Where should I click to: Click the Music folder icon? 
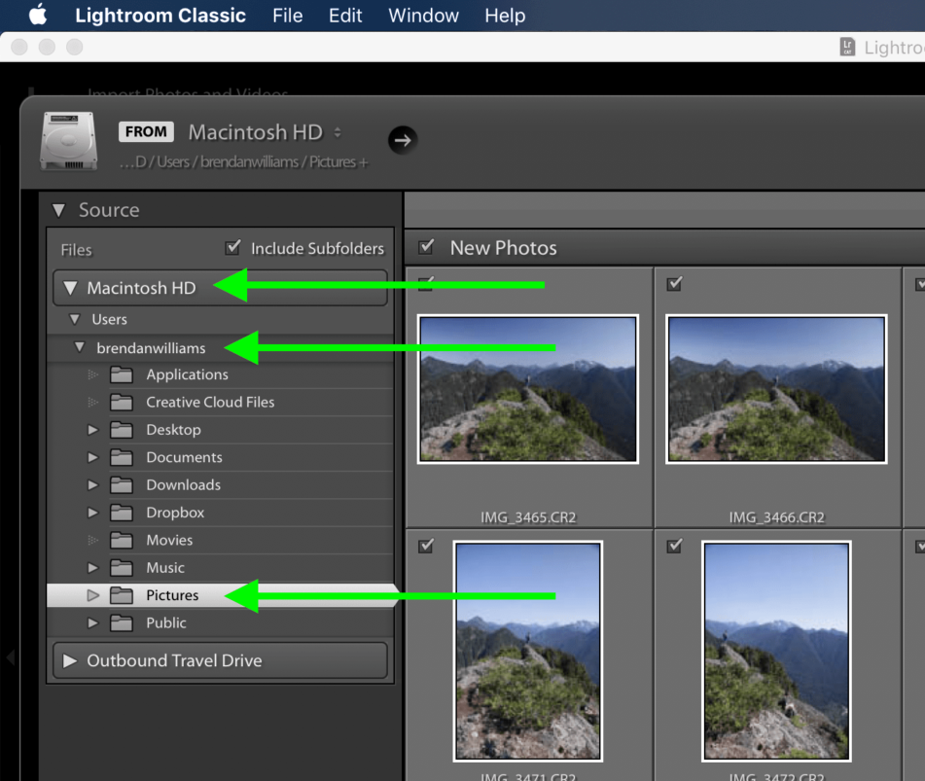click(x=121, y=567)
